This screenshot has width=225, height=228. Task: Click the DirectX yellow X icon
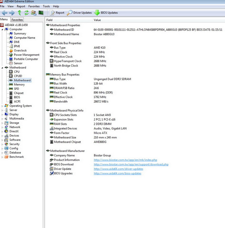(7, 131)
